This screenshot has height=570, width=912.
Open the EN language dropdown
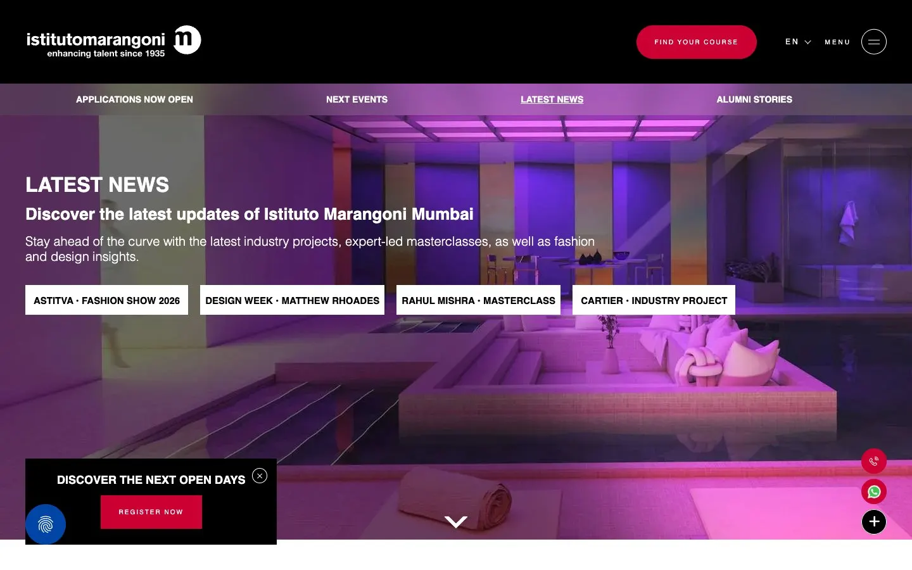[798, 42]
